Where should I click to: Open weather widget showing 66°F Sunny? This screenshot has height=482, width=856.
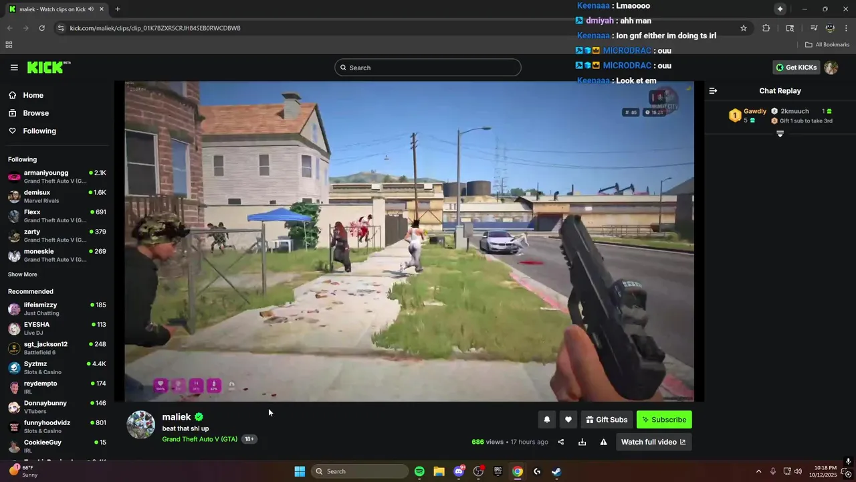point(23,471)
